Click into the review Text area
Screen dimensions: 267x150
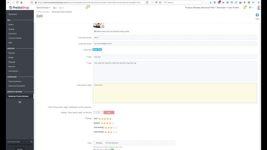(x=175, y=71)
